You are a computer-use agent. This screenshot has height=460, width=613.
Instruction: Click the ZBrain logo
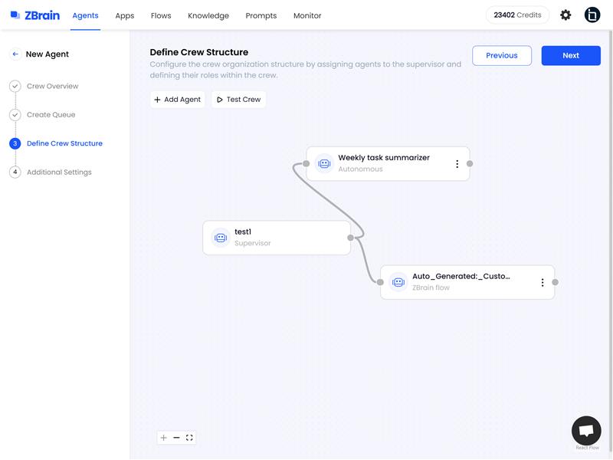[34, 15]
